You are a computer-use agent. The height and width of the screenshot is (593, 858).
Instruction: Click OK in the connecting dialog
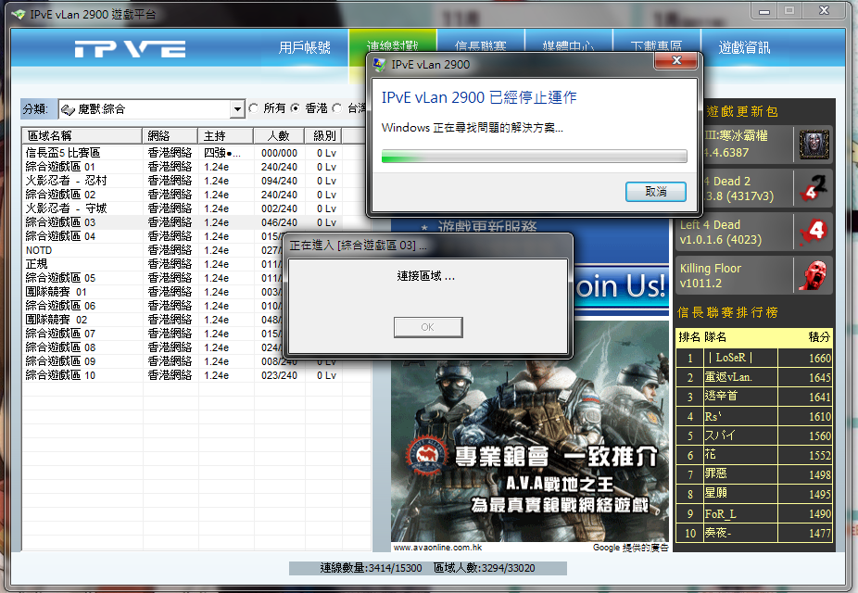(x=427, y=327)
